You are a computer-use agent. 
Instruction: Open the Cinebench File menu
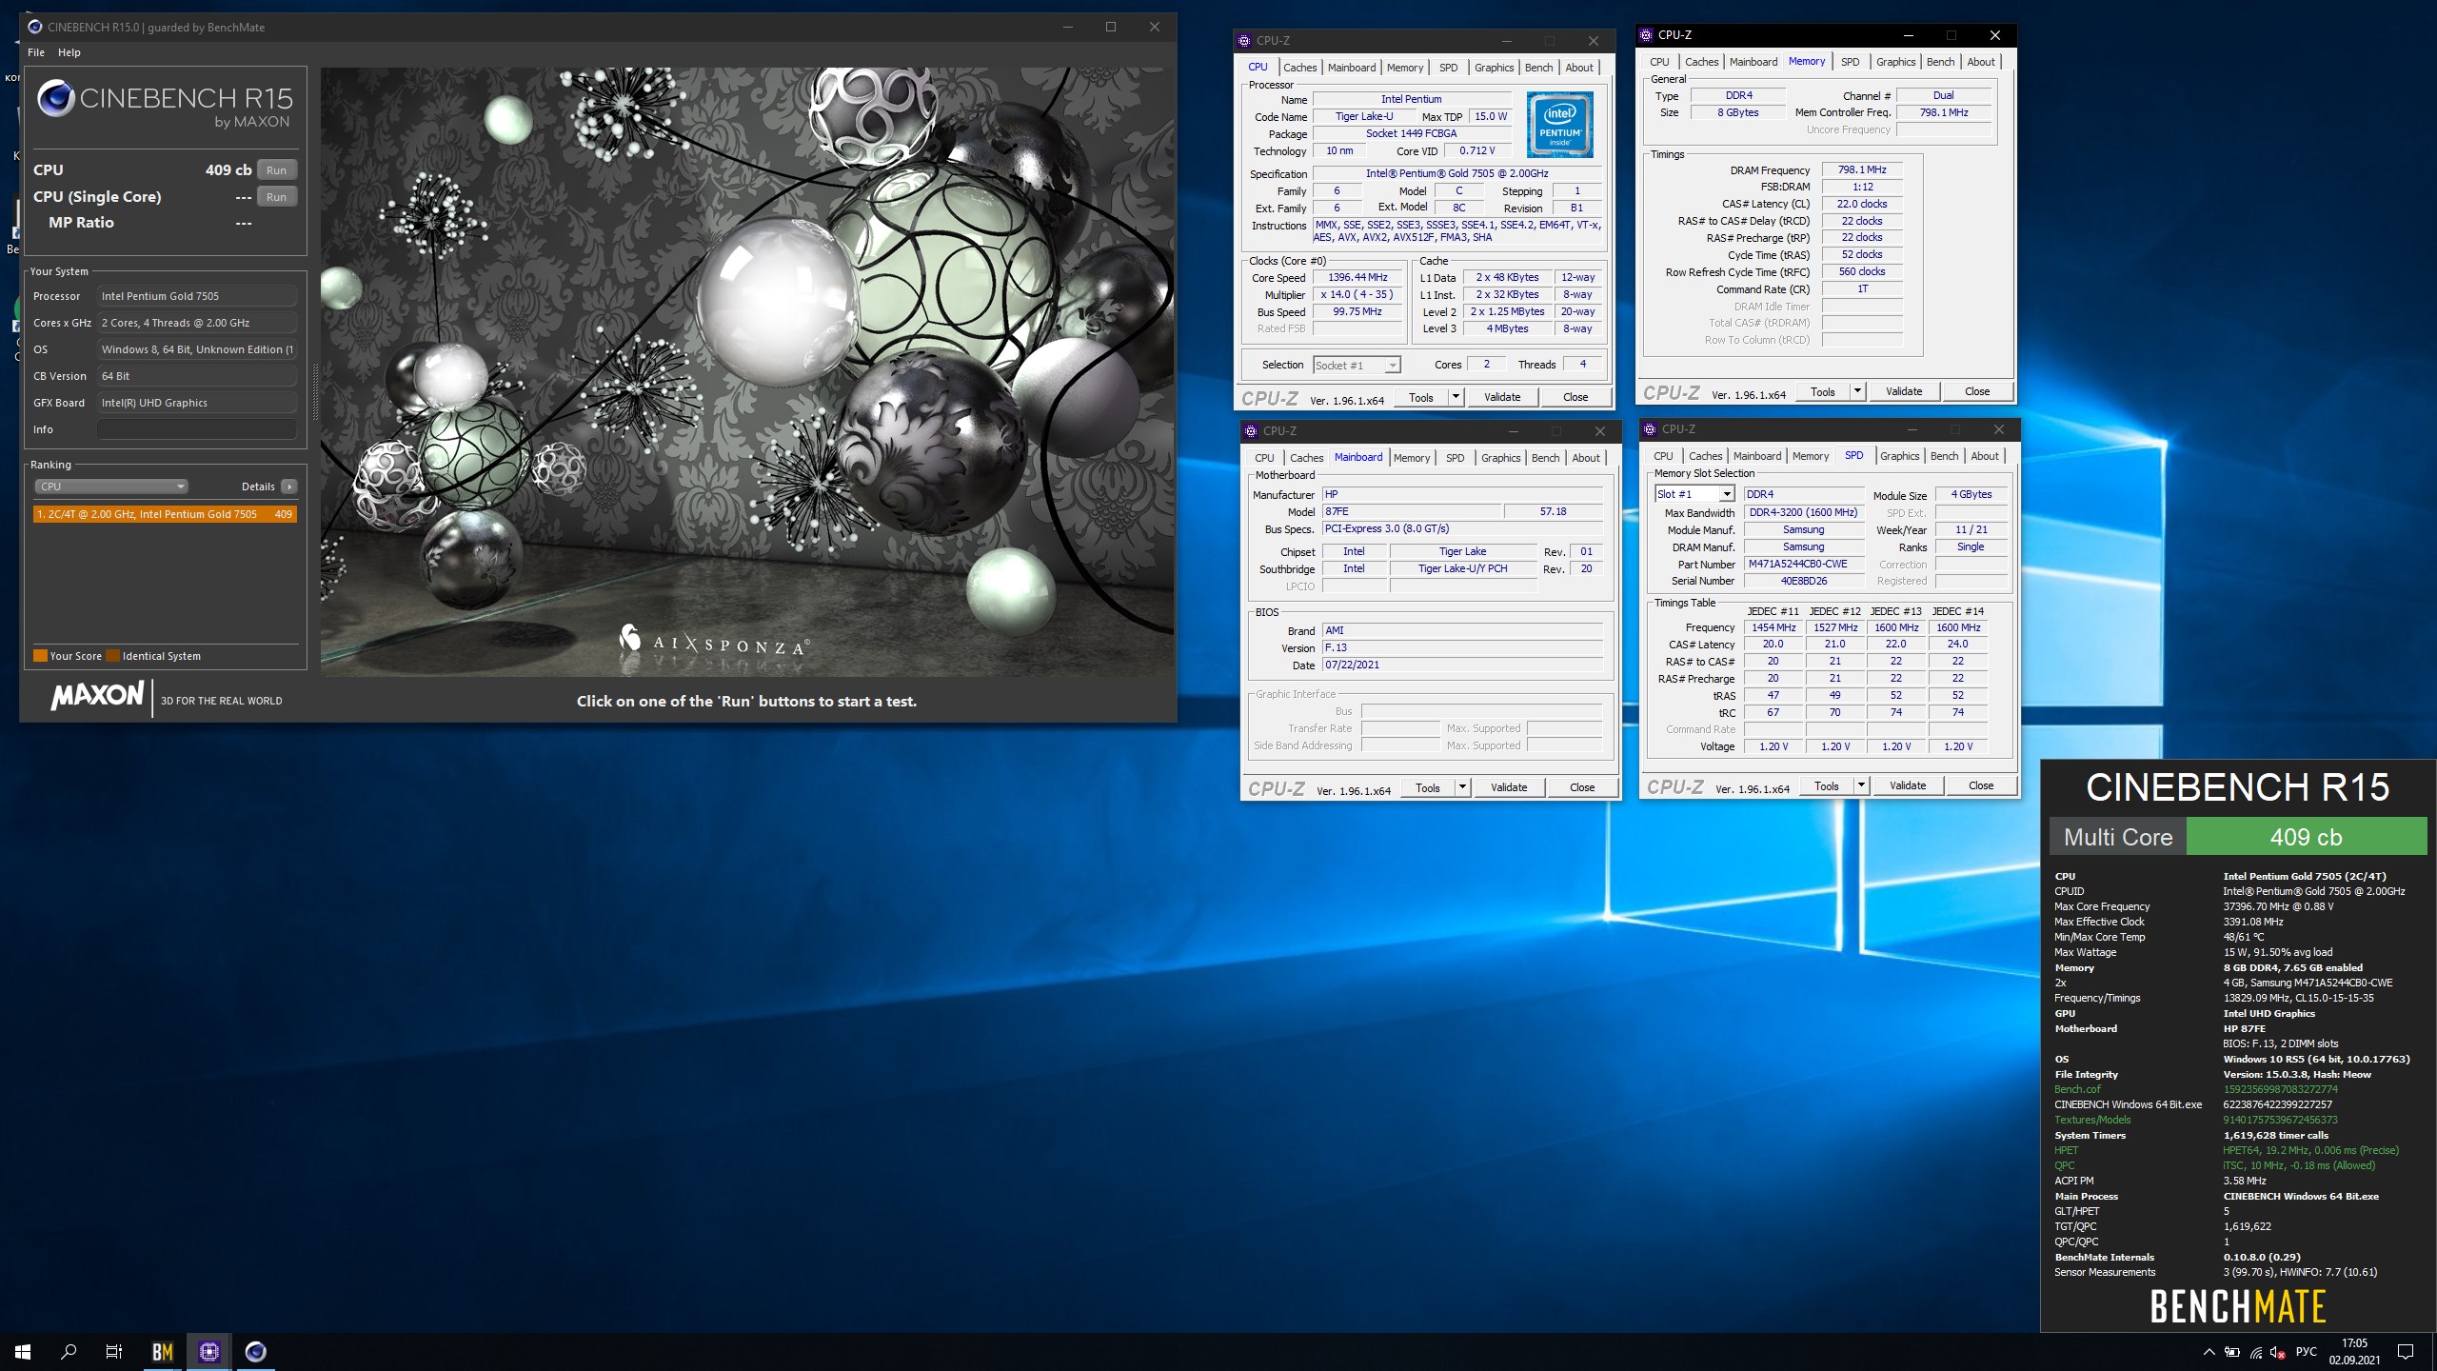click(36, 52)
